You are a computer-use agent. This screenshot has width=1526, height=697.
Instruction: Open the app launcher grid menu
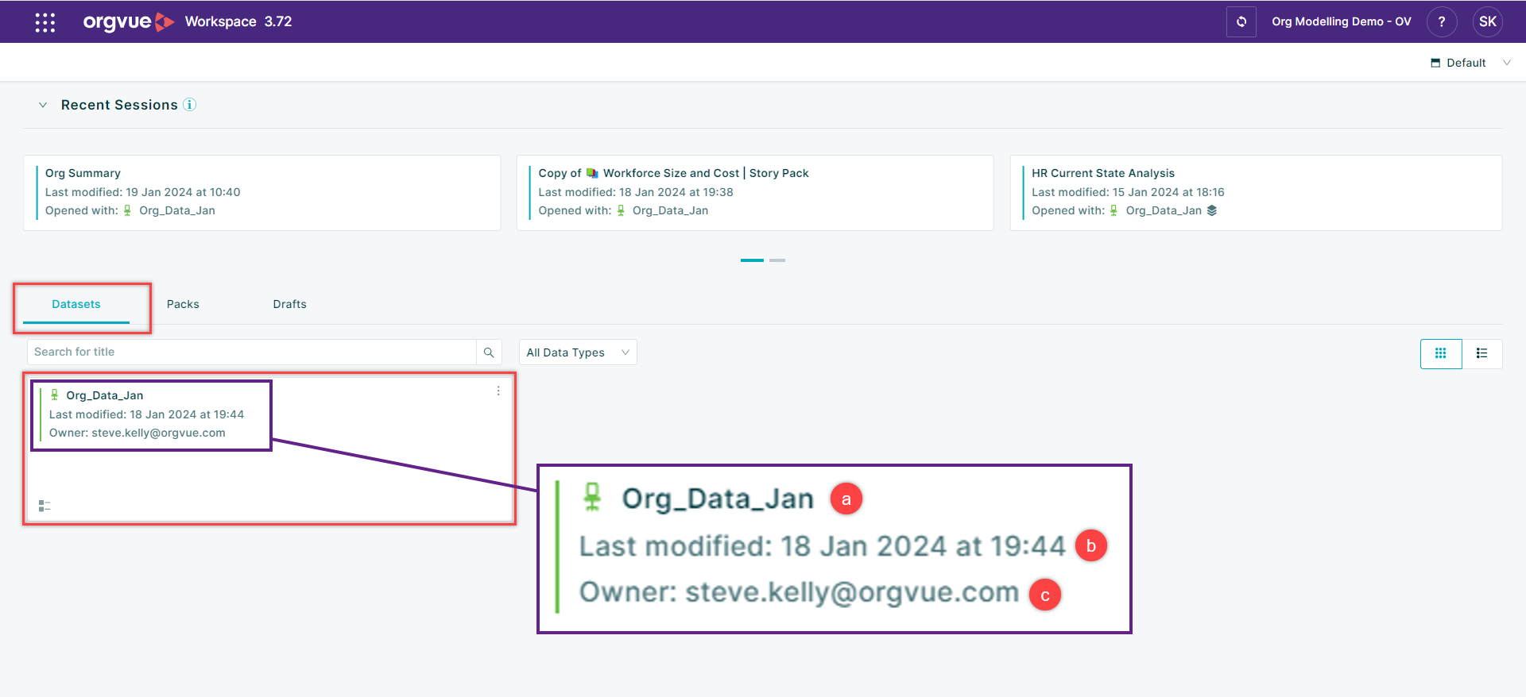[x=45, y=22]
